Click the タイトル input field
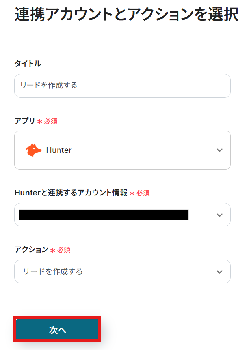The height and width of the screenshot is (350, 249). tap(122, 86)
